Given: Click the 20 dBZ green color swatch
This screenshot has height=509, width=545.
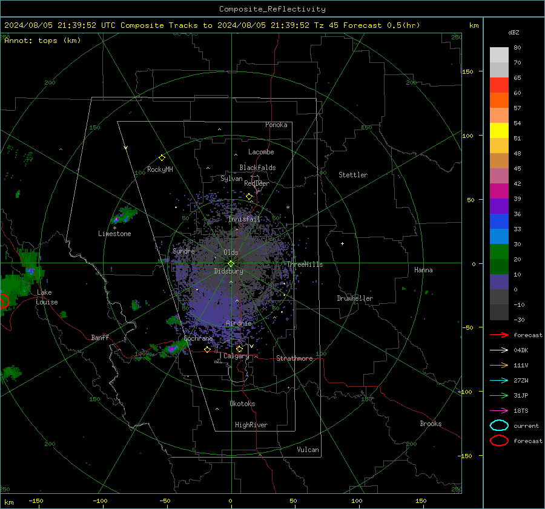Looking at the screenshot, I should click(x=499, y=252).
